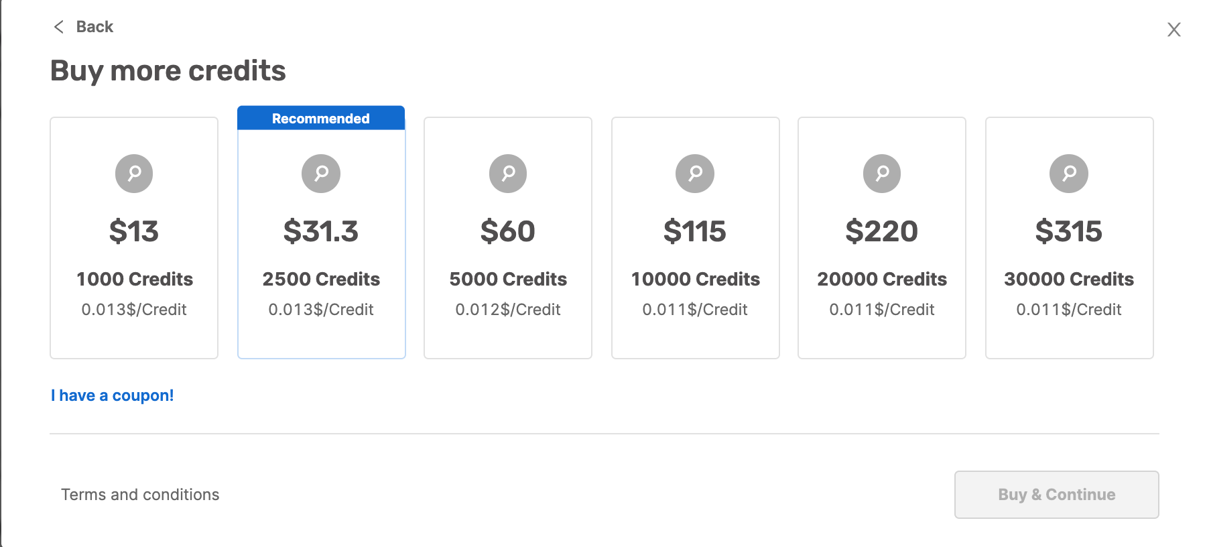The height and width of the screenshot is (547, 1205).
Task: Click the magnifier icon above $315
Action: pyautogui.click(x=1069, y=174)
